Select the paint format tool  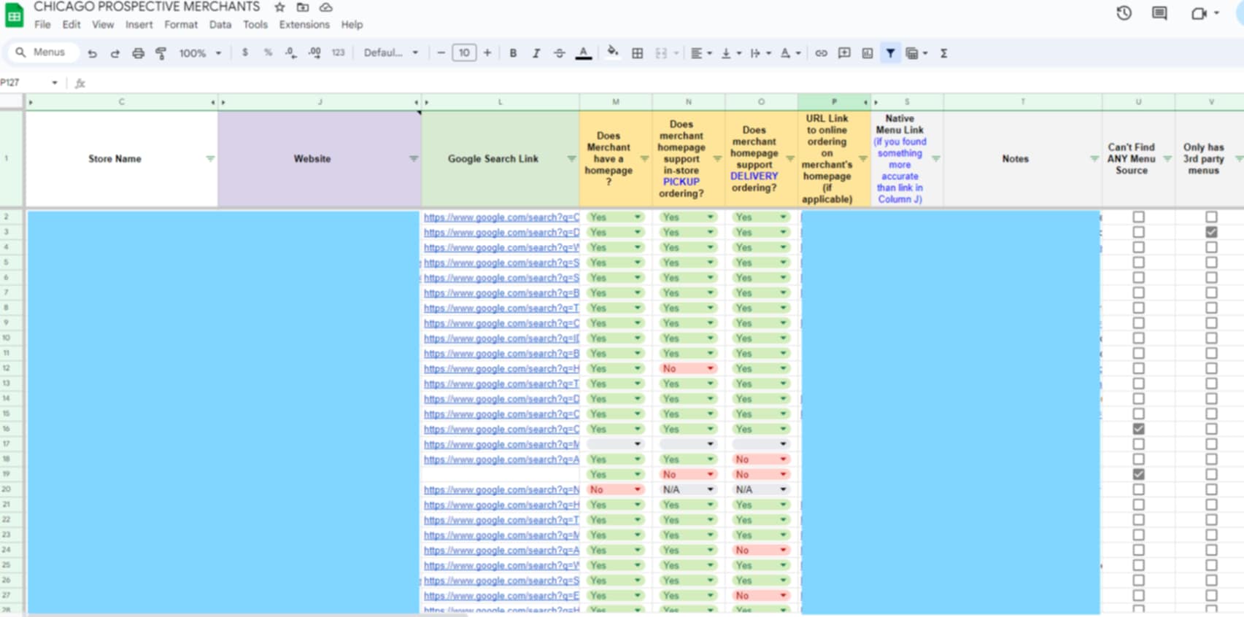pyautogui.click(x=161, y=53)
